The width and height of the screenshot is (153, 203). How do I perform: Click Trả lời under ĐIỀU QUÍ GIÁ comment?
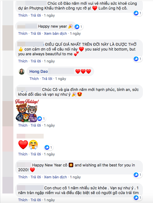(36, 61)
